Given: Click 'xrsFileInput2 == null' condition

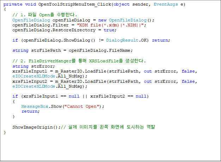Looking at the screenshot, I should 118,96.
